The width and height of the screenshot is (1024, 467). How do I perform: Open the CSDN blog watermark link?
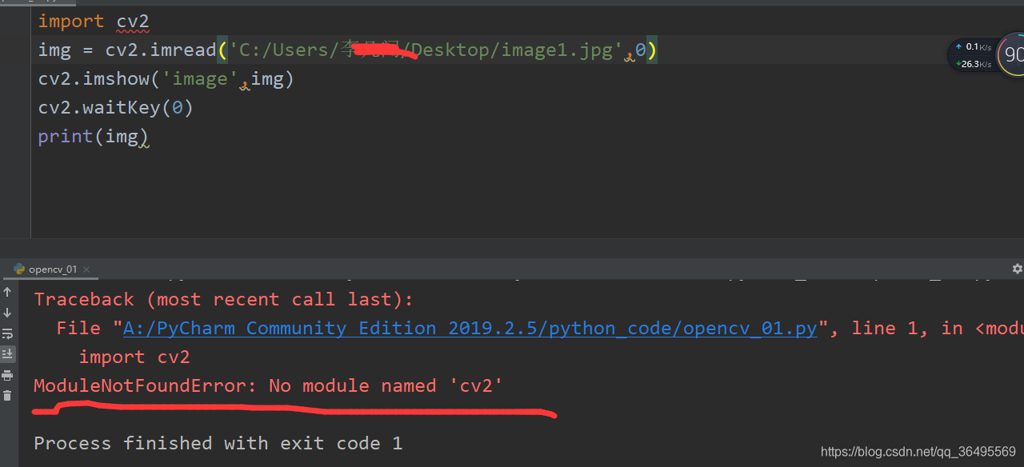pos(917,451)
